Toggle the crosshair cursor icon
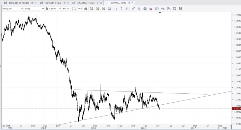 tap(163, 9)
